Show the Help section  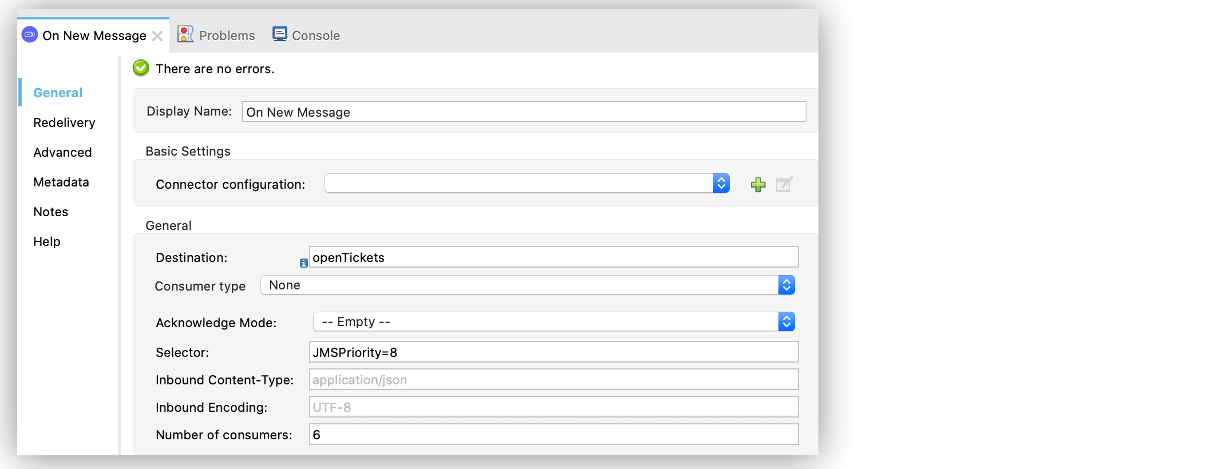(47, 241)
